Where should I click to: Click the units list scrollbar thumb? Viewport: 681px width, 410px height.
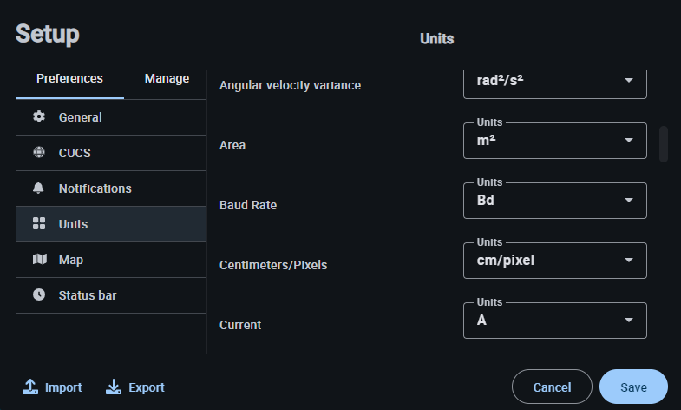pyautogui.click(x=664, y=144)
